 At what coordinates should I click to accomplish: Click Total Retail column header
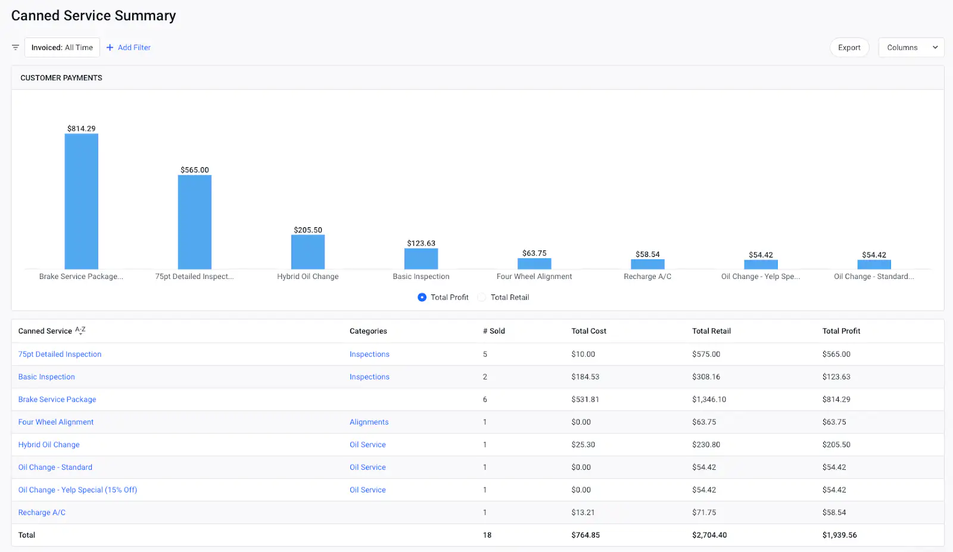(711, 331)
